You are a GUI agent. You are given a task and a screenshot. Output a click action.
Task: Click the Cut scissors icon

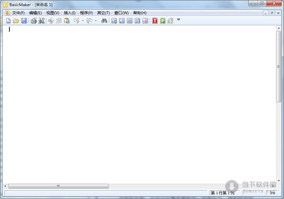(51, 21)
